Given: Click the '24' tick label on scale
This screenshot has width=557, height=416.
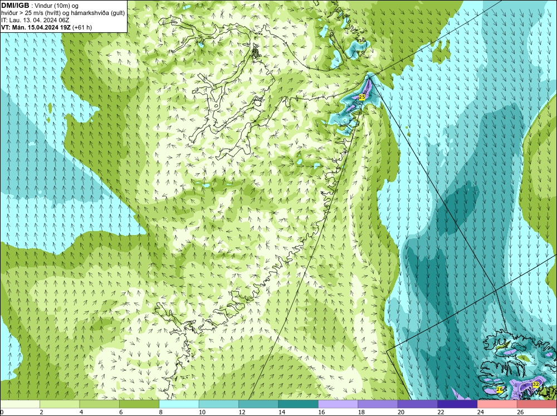Looking at the screenshot, I should [x=481, y=412].
